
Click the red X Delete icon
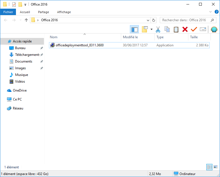pos(185,29)
